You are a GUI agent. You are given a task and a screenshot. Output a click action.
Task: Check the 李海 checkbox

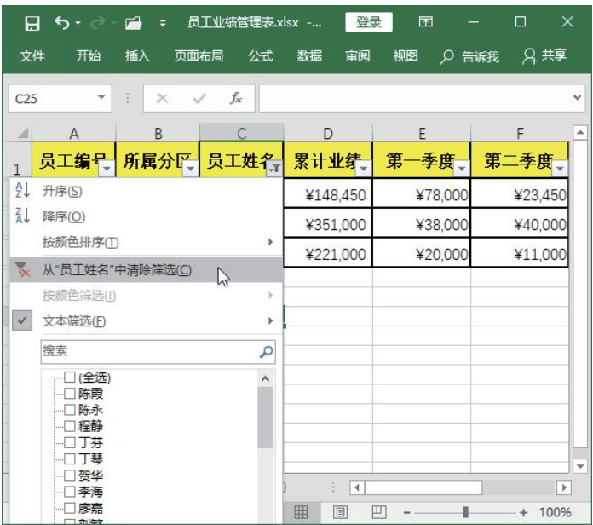tap(69, 492)
